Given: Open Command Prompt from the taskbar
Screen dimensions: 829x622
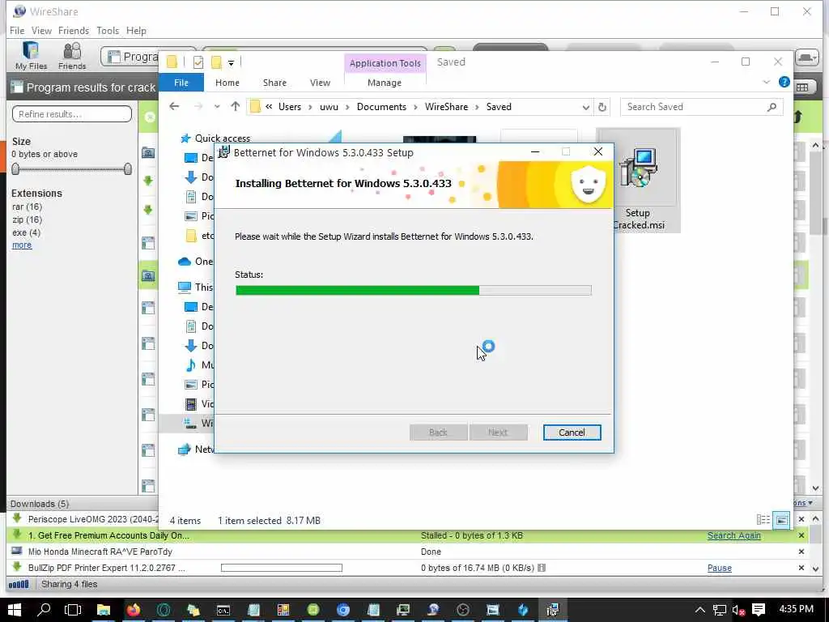Looking at the screenshot, I should (223, 610).
